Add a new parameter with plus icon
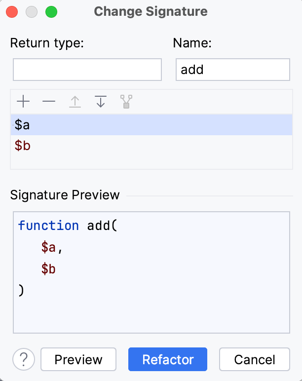This screenshot has width=302, height=381. click(x=23, y=102)
